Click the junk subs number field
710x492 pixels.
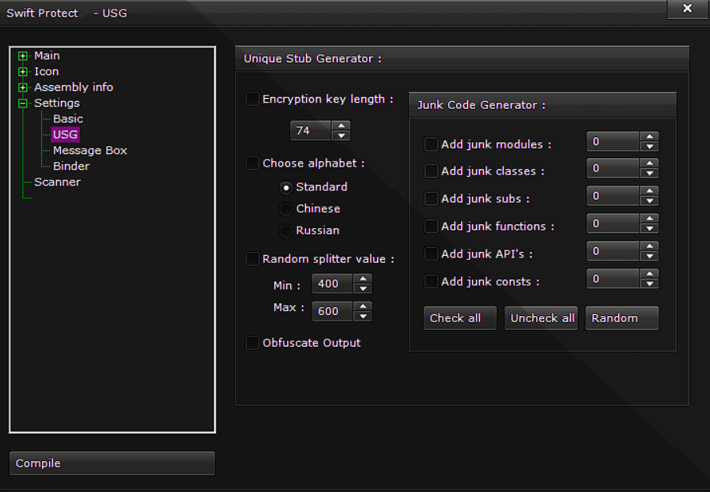613,196
